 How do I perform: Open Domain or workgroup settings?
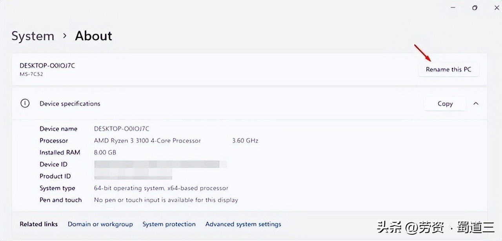click(100, 224)
